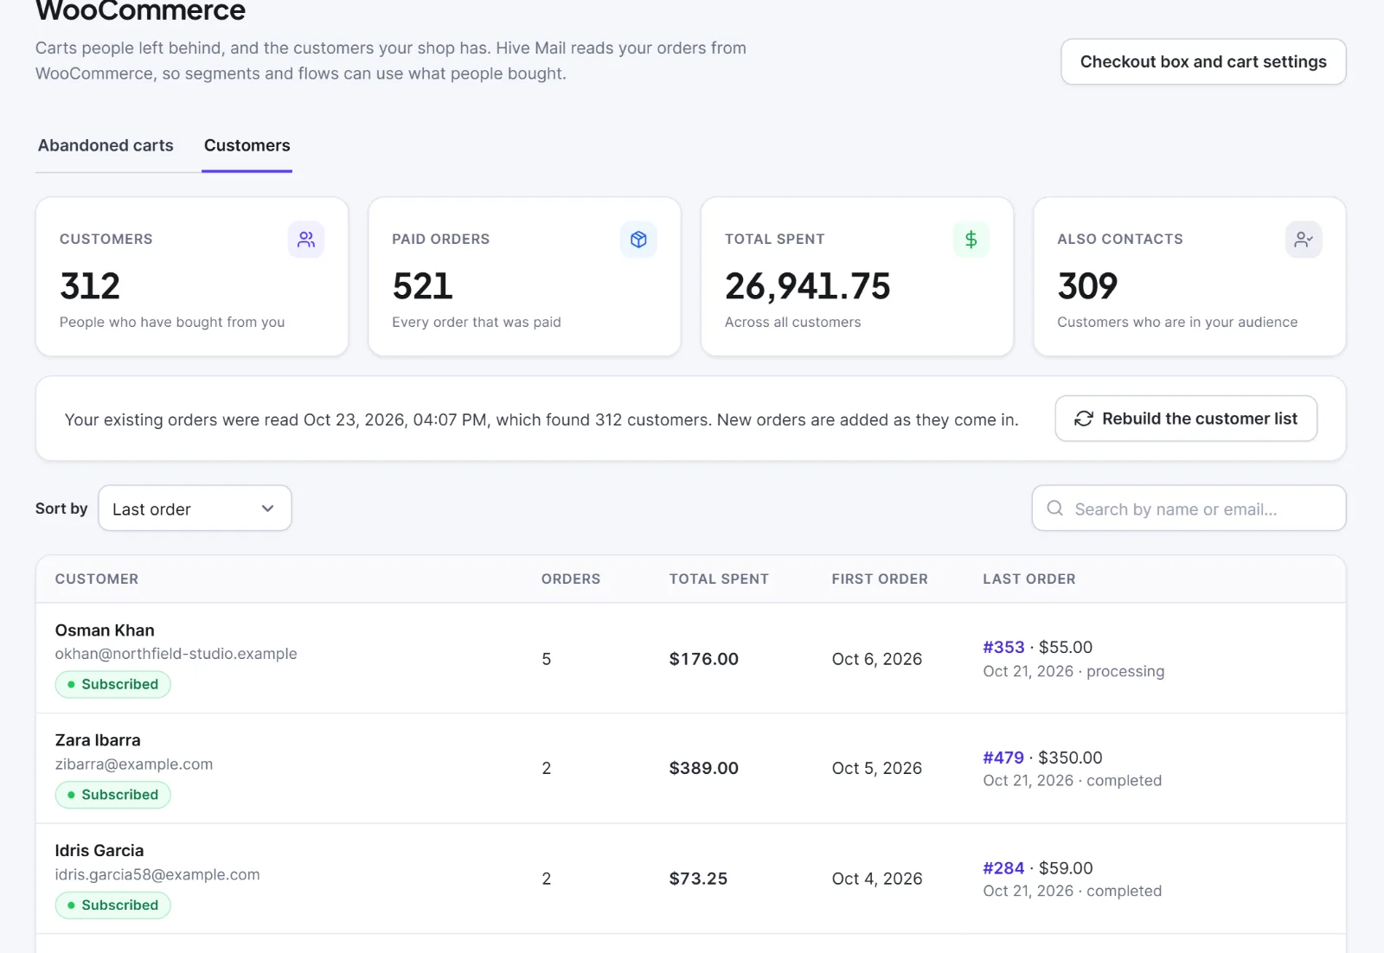Click the 26,941.75 total spent figure
This screenshot has height=953, width=1384.
pos(807,286)
